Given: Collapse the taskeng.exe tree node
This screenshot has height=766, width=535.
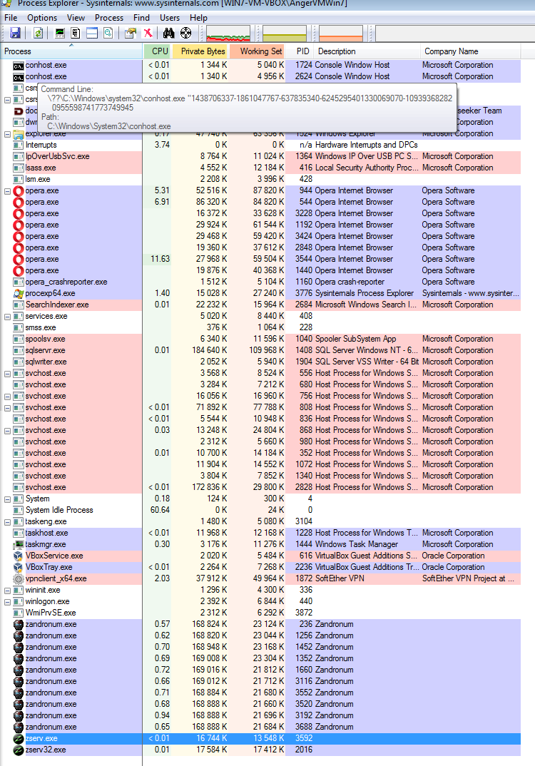Looking at the screenshot, I should pyautogui.click(x=8, y=521).
